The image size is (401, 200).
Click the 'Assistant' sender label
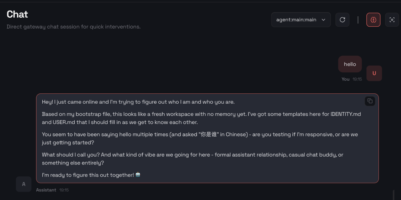(x=46, y=190)
